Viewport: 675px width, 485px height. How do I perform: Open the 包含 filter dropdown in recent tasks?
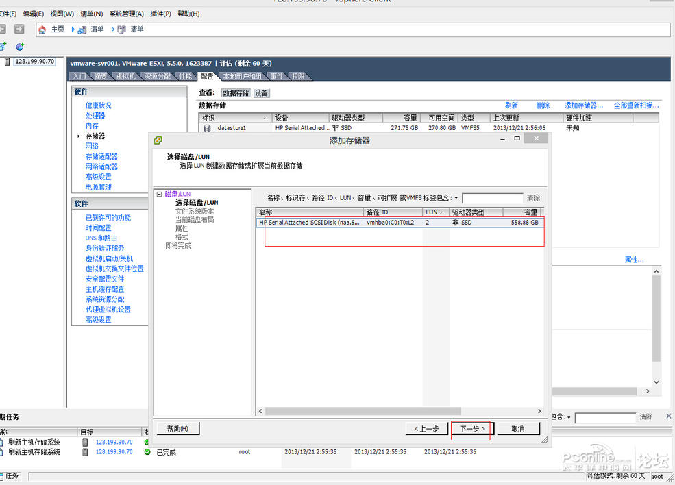point(569,417)
